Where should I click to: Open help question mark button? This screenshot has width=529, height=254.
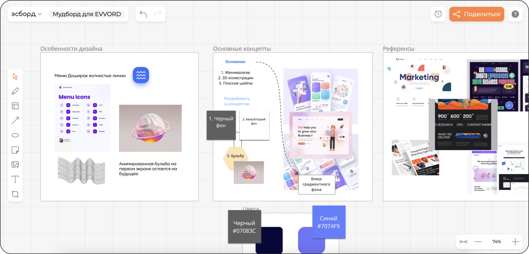[x=515, y=14]
